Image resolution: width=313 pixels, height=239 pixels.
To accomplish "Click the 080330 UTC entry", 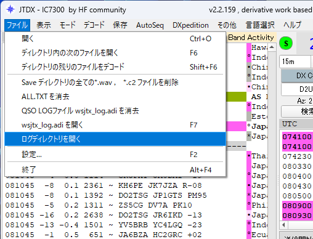I will click(x=297, y=166).
